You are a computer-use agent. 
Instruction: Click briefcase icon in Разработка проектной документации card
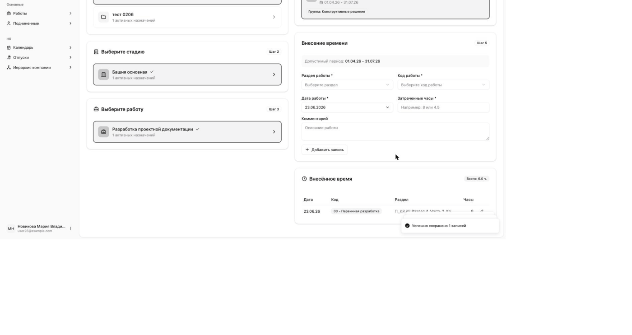pyautogui.click(x=103, y=132)
